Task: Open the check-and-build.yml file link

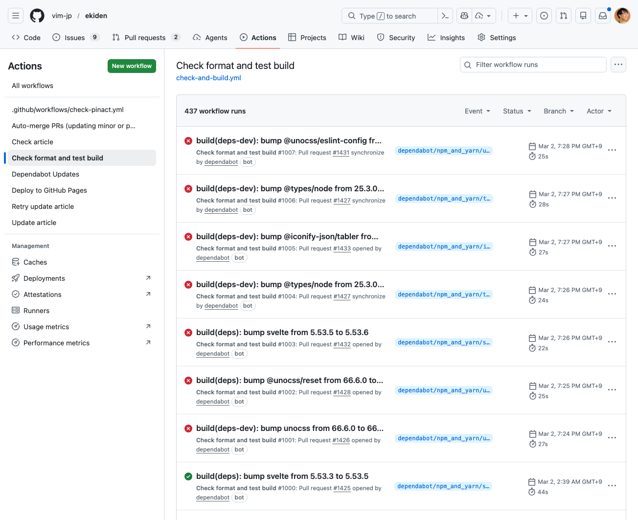Action: 208,78
